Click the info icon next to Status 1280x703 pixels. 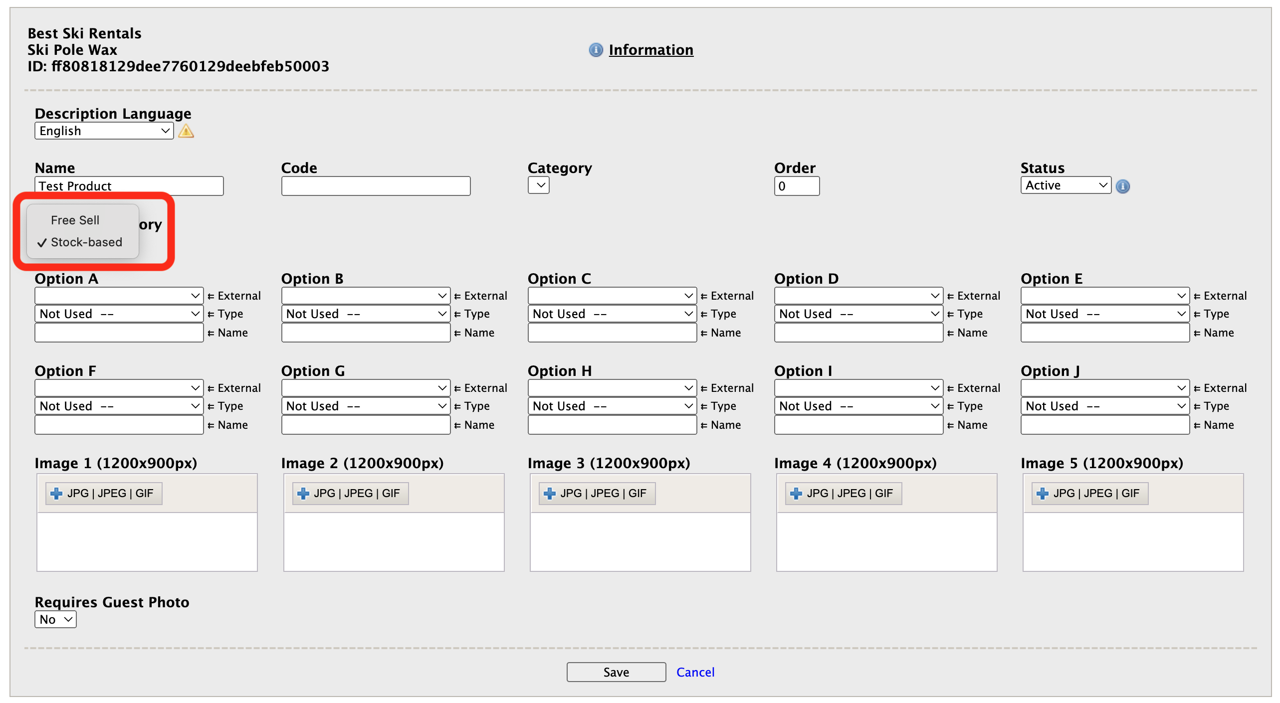[x=1122, y=186]
